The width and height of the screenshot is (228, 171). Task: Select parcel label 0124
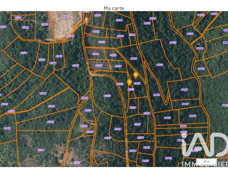88,110
